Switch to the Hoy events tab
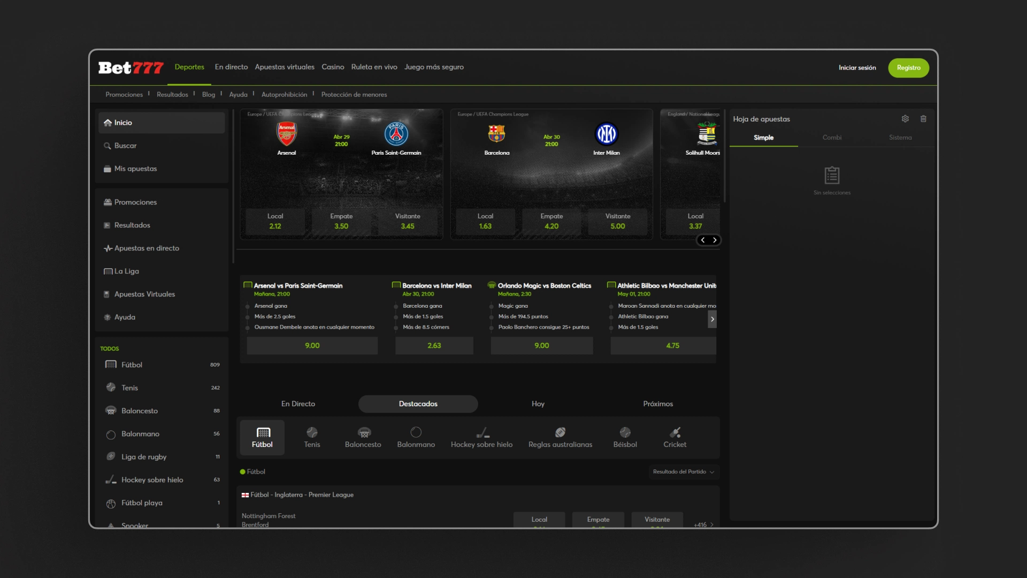 pos(538,404)
